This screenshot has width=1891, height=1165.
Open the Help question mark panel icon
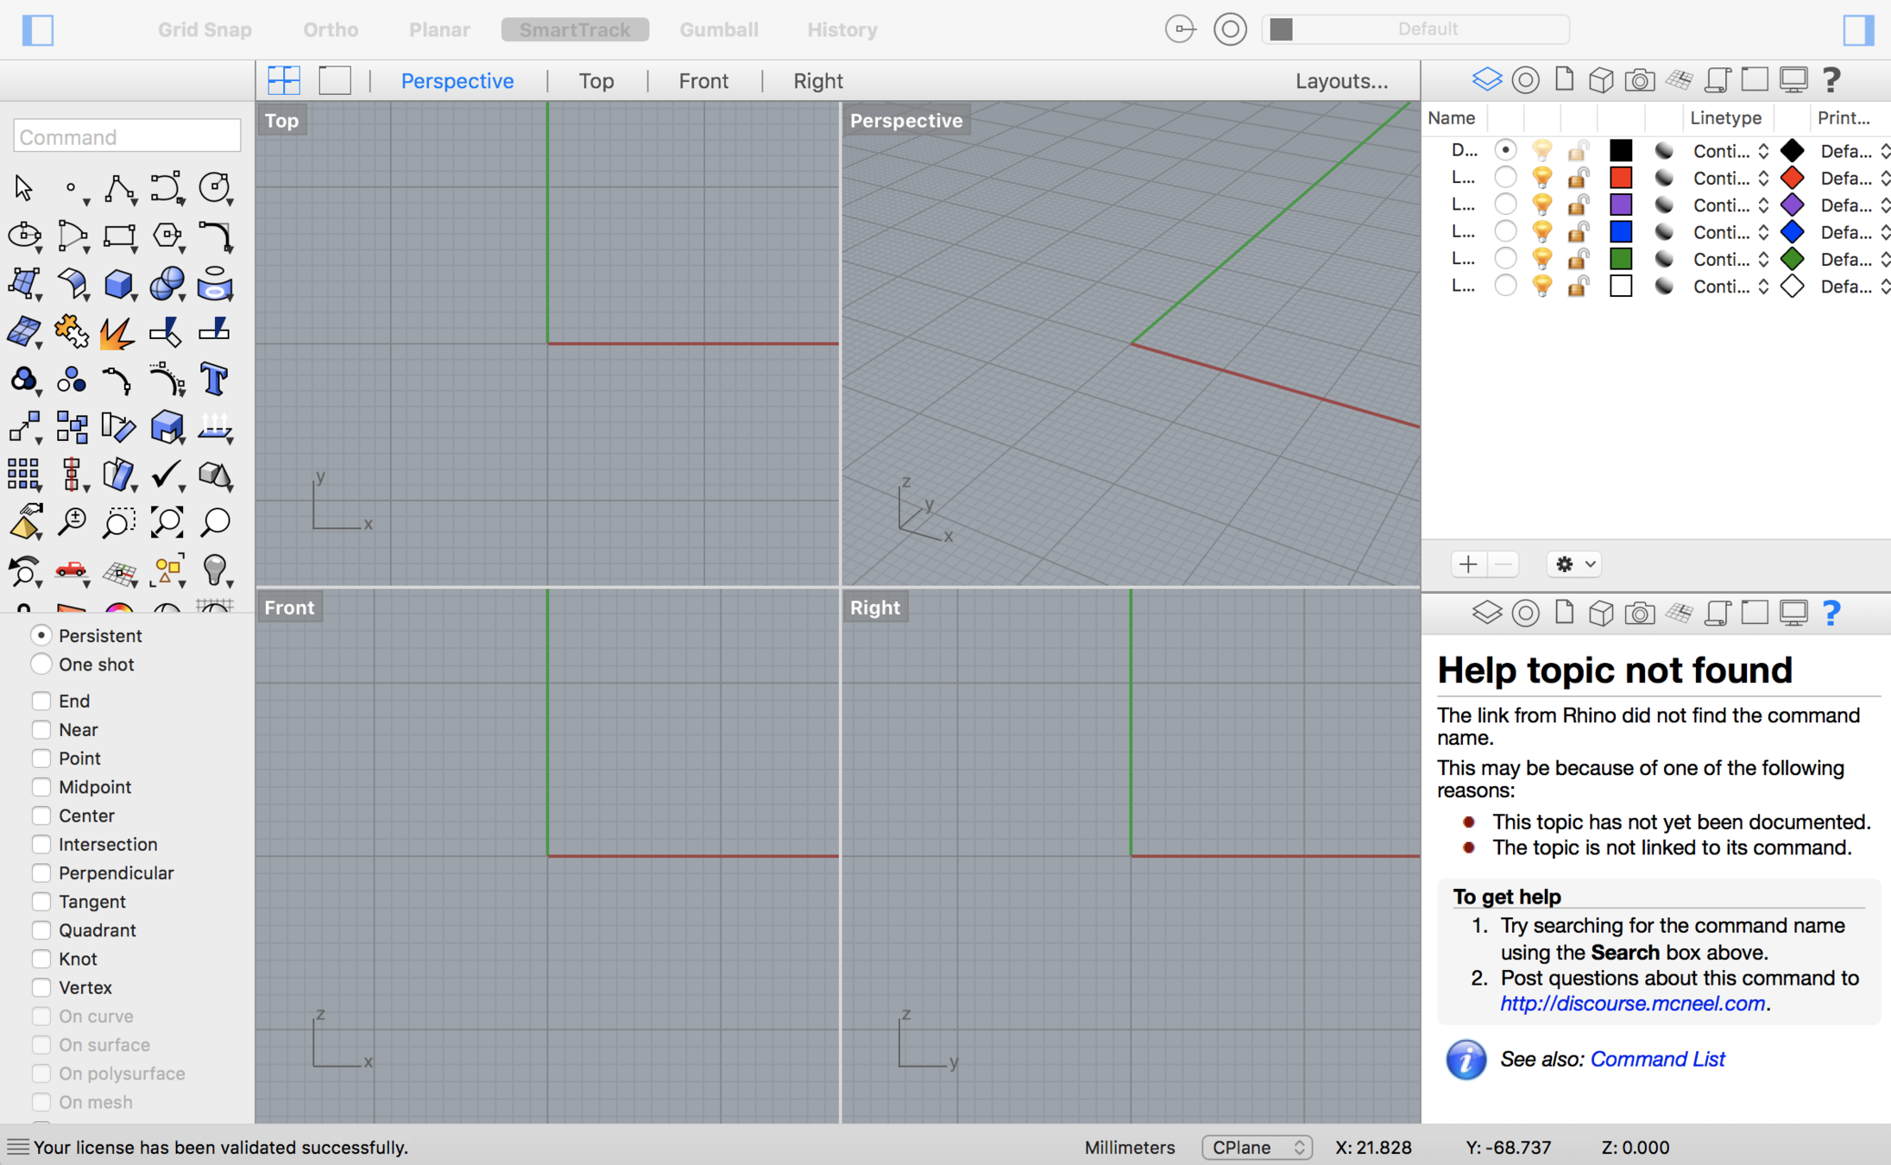[1831, 80]
